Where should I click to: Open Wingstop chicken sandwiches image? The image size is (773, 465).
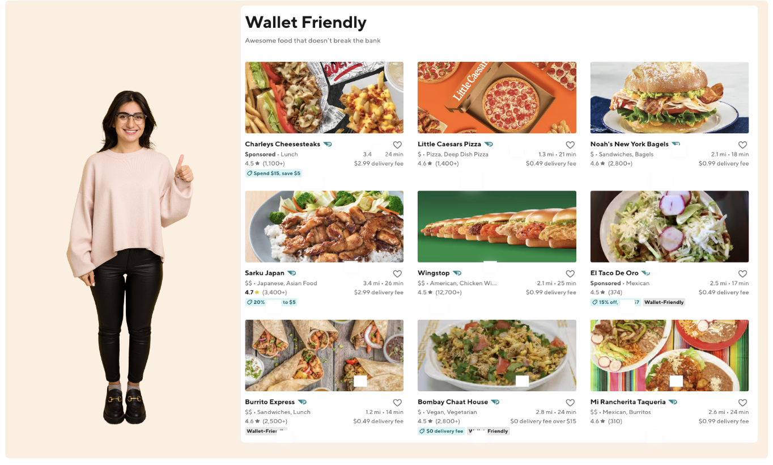click(497, 226)
